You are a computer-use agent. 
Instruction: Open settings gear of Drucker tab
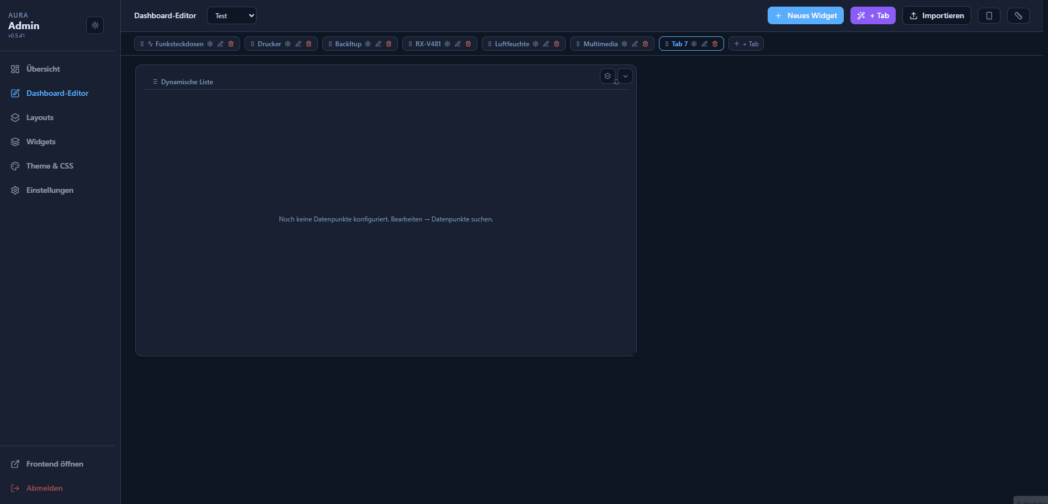(x=288, y=44)
